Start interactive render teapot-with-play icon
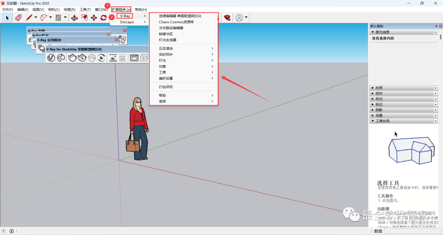The image size is (443, 235). coord(82,58)
